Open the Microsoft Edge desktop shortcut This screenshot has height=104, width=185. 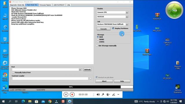coord(5,89)
